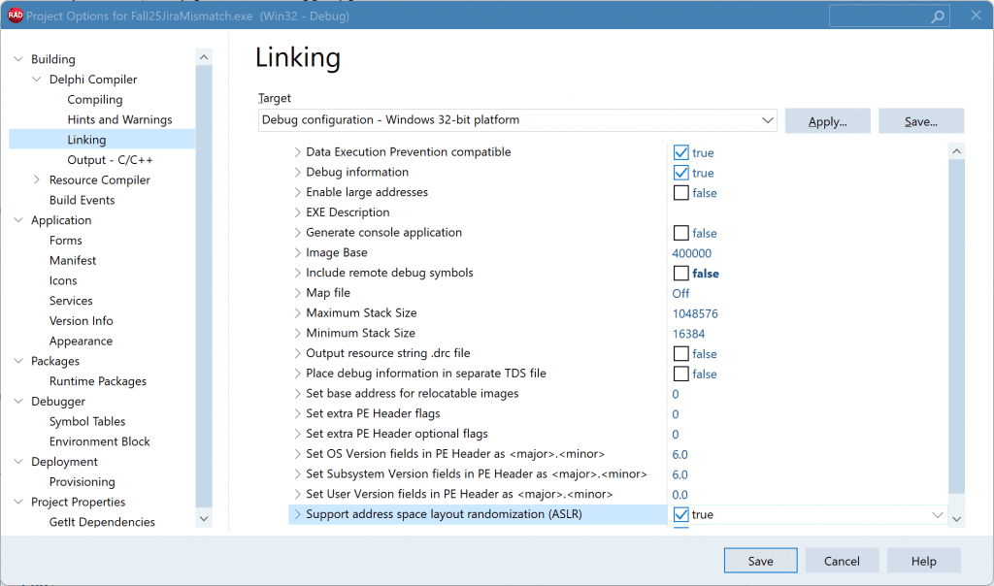Screen dimensions: 994x586
Task: Check Place debug information in separate TDS
Action: [680, 374]
